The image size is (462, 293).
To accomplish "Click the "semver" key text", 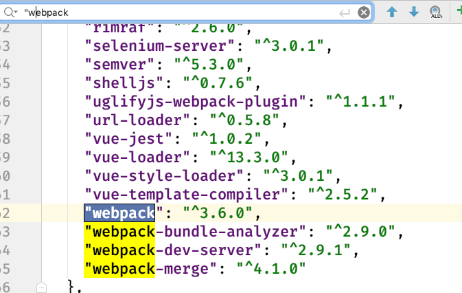I will click(119, 65).
